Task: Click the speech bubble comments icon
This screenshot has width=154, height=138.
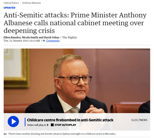Action: (x=44, y=41)
